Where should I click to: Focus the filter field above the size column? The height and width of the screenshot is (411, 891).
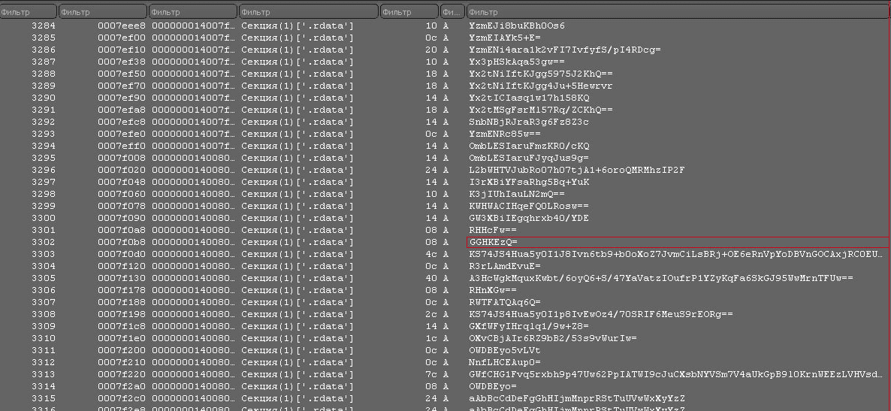409,12
